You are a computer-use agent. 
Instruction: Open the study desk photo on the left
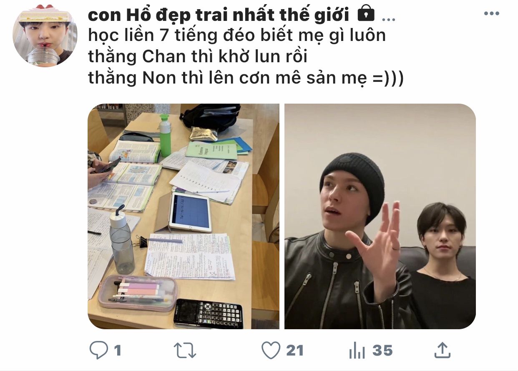[x=184, y=216]
